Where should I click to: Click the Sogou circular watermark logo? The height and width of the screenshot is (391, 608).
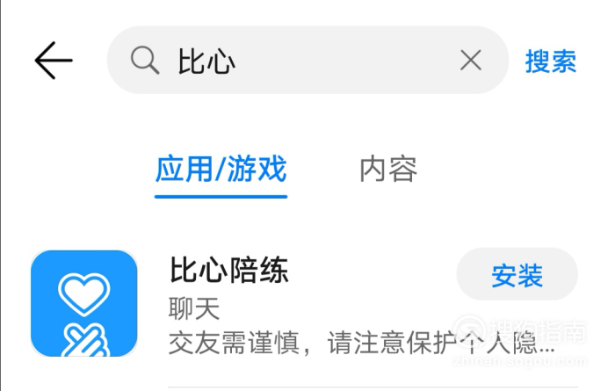[469, 331]
